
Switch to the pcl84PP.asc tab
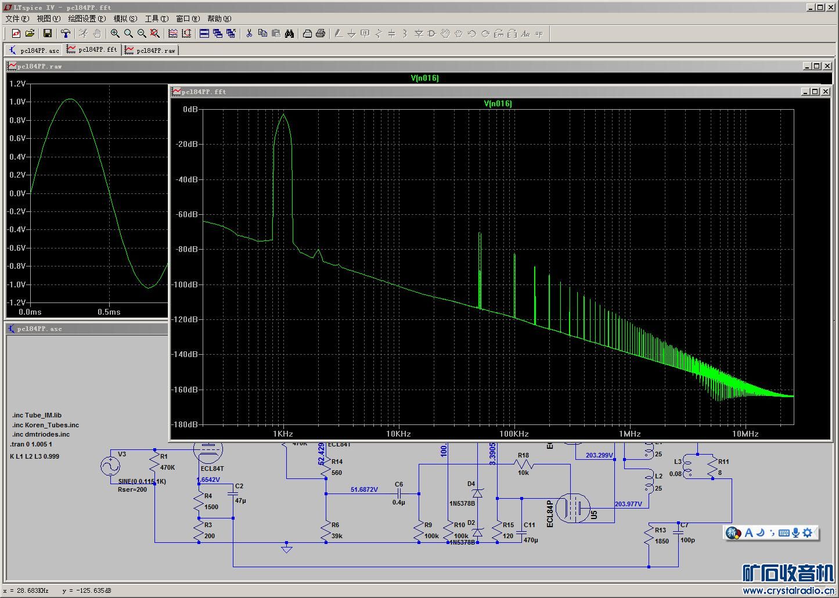click(34, 51)
